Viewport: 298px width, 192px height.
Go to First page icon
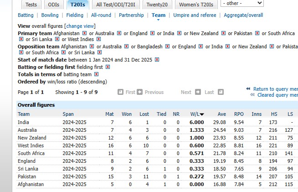click(x=120, y=92)
